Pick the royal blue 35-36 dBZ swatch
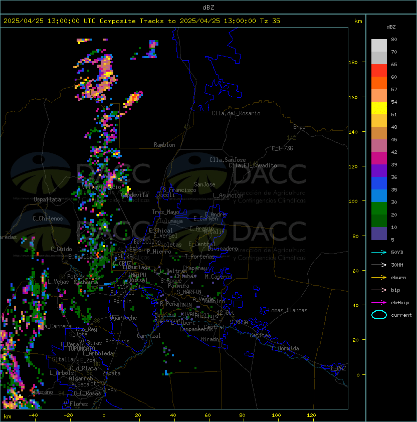 point(379,183)
